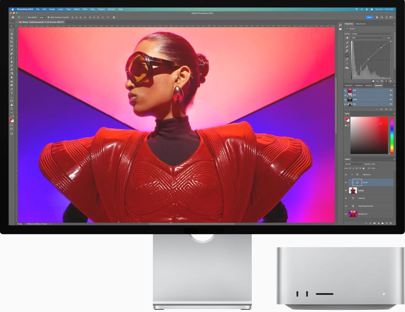Select the Rectangular Marquee tool
The image size is (405, 312).
pyautogui.click(x=11, y=30)
